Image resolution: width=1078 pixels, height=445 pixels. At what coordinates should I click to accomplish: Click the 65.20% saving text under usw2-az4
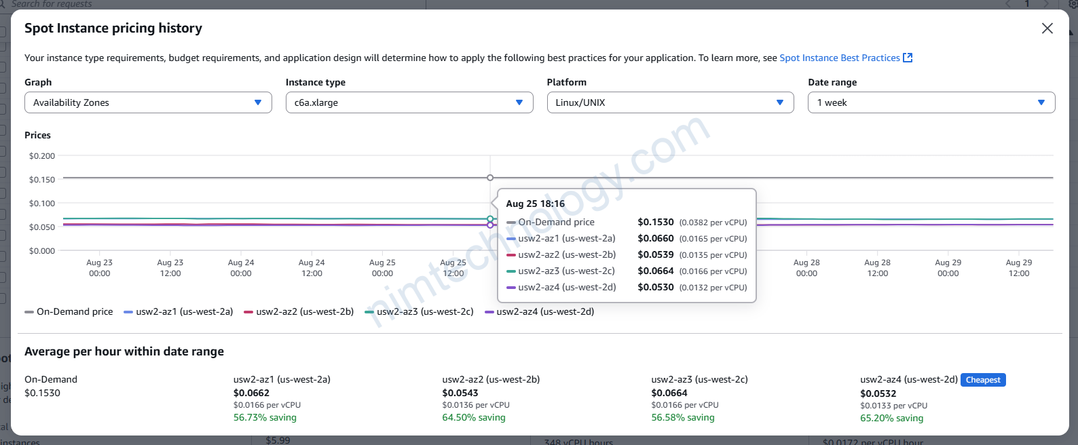point(891,418)
